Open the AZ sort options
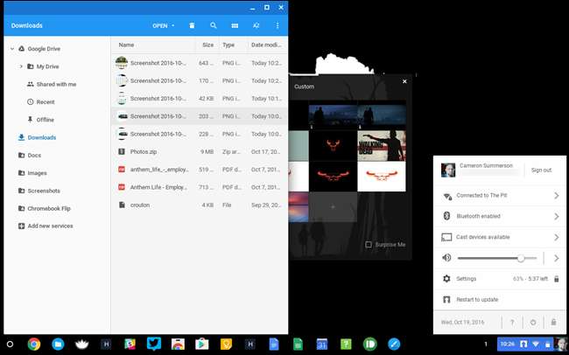The width and height of the screenshot is (569, 355). (256, 25)
